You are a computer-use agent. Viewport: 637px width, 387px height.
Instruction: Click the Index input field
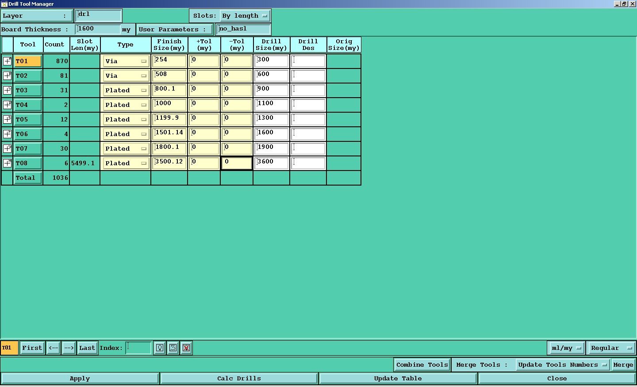tap(138, 348)
